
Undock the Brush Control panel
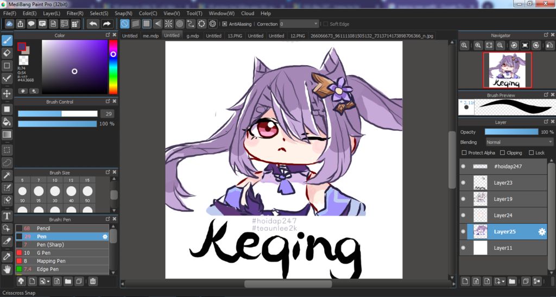pyautogui.click(x=108, y=102)
